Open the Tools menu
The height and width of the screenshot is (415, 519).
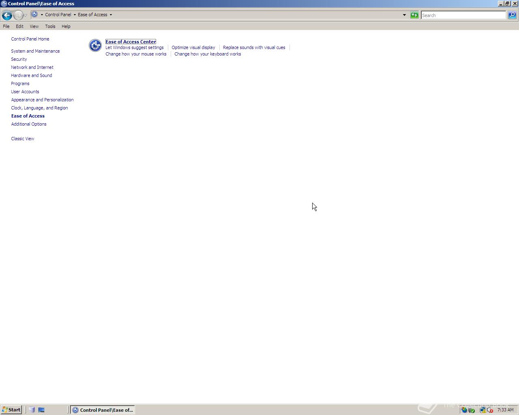pyautogui.click(x=50, y=26)
